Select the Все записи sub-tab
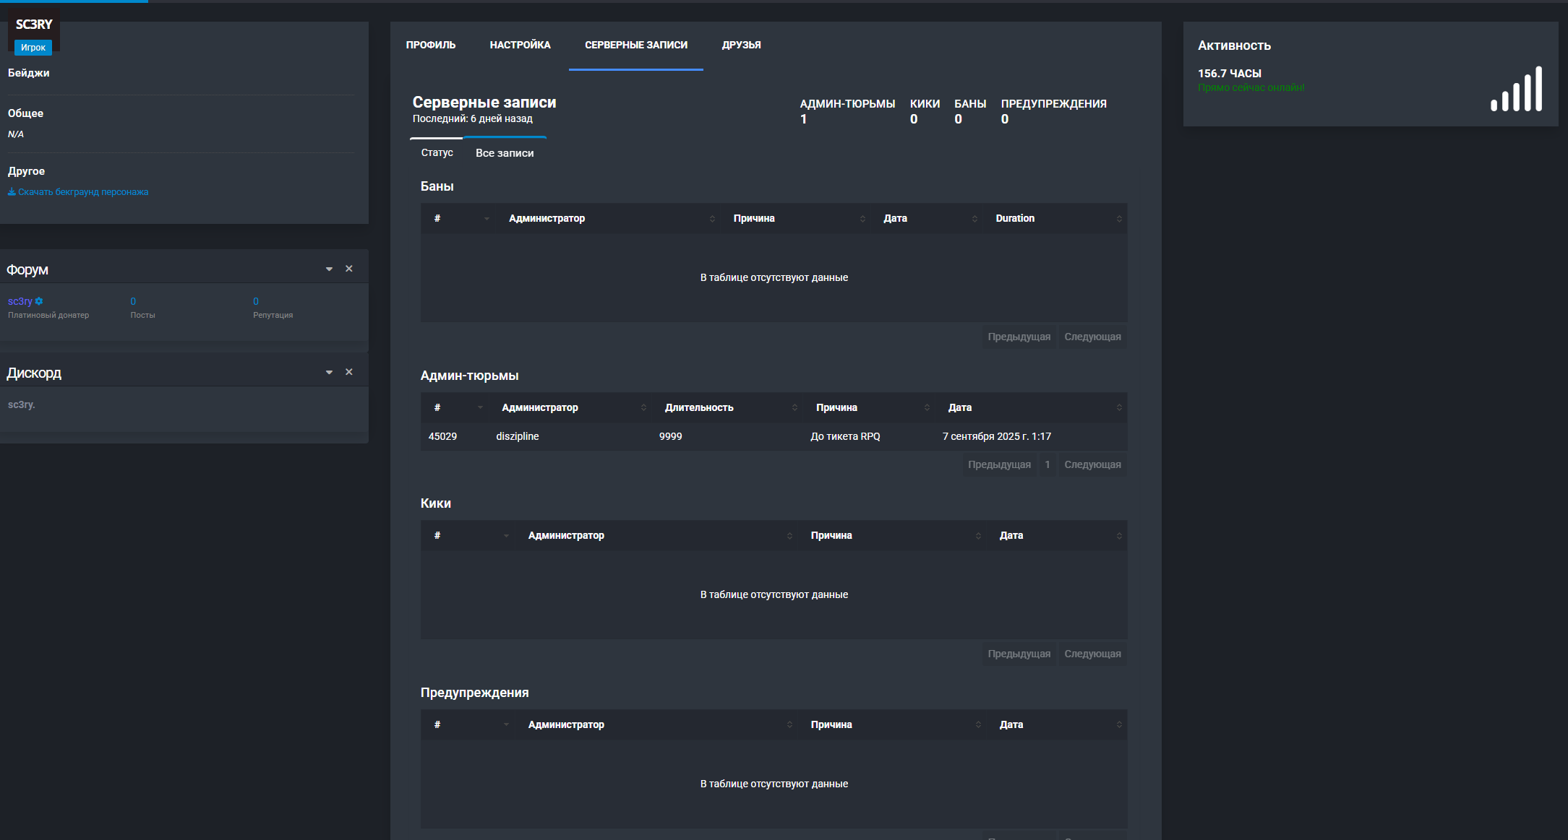 (x=505, y=152)
